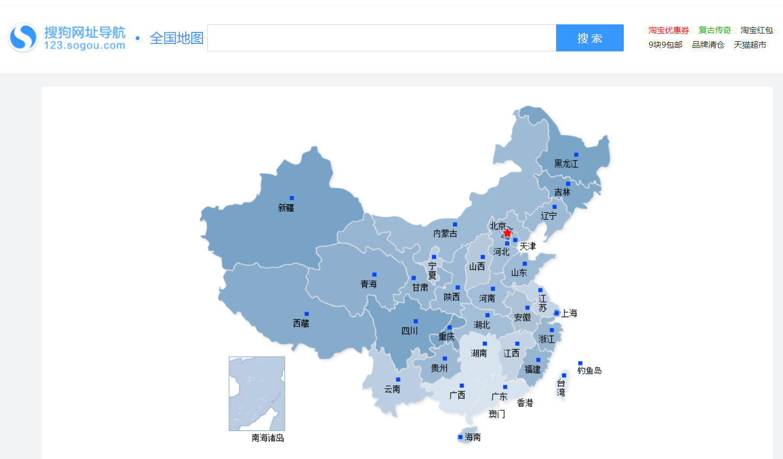The width and height of the screenshot is (783, 459).
Task: Select 天津 on the map
Action: pyautogui.click(x=528, y=247)
